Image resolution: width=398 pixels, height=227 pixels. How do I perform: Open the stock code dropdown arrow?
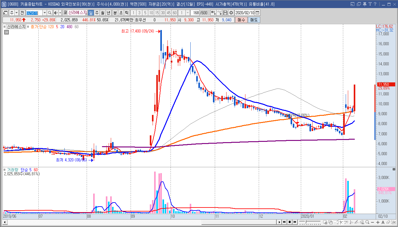coord(45,13)
